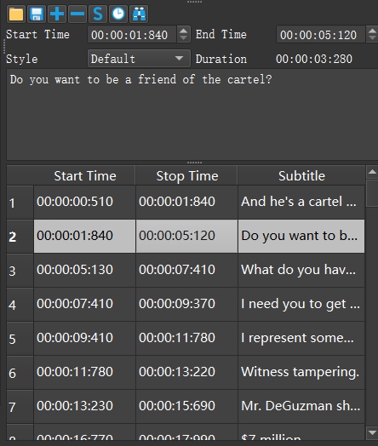Screen dimensions: 378x446
Task: Decrease Start Time with down arrow
Action: coord(184,38)
